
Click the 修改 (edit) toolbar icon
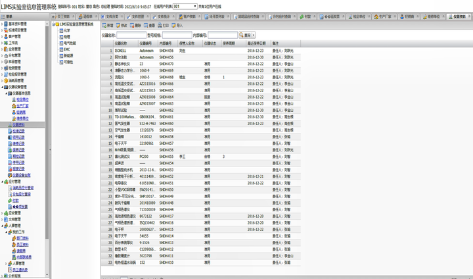point(118,26)
